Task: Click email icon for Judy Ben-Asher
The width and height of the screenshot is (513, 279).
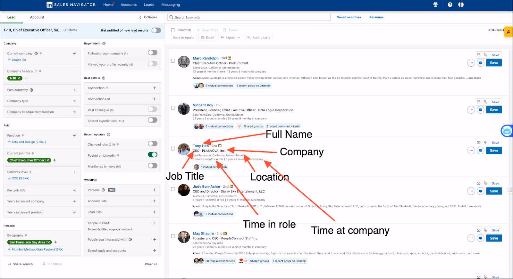Action: 478,183
